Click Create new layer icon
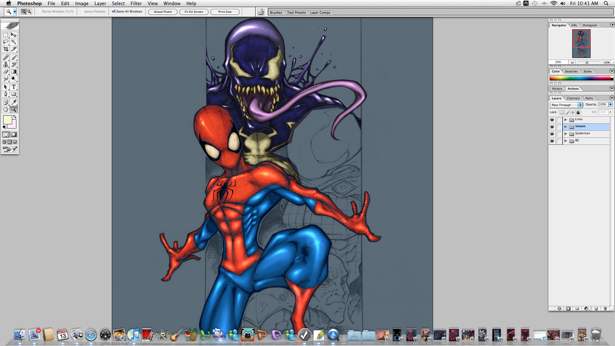615x346 pixels. click(596, 309)
